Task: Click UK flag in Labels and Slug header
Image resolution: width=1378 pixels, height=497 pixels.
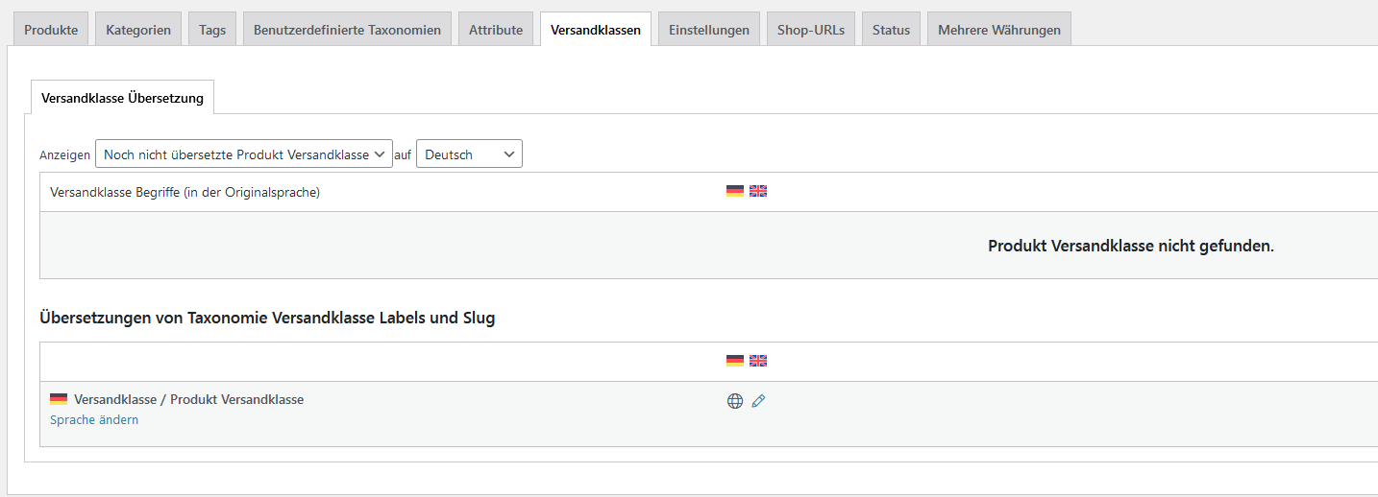Action: pos(758,361)
